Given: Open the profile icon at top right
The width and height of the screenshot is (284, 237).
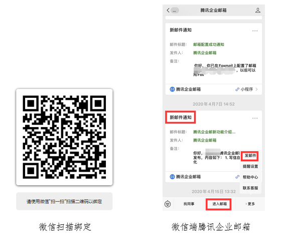Looking at the screenshot, I should 258,11.
